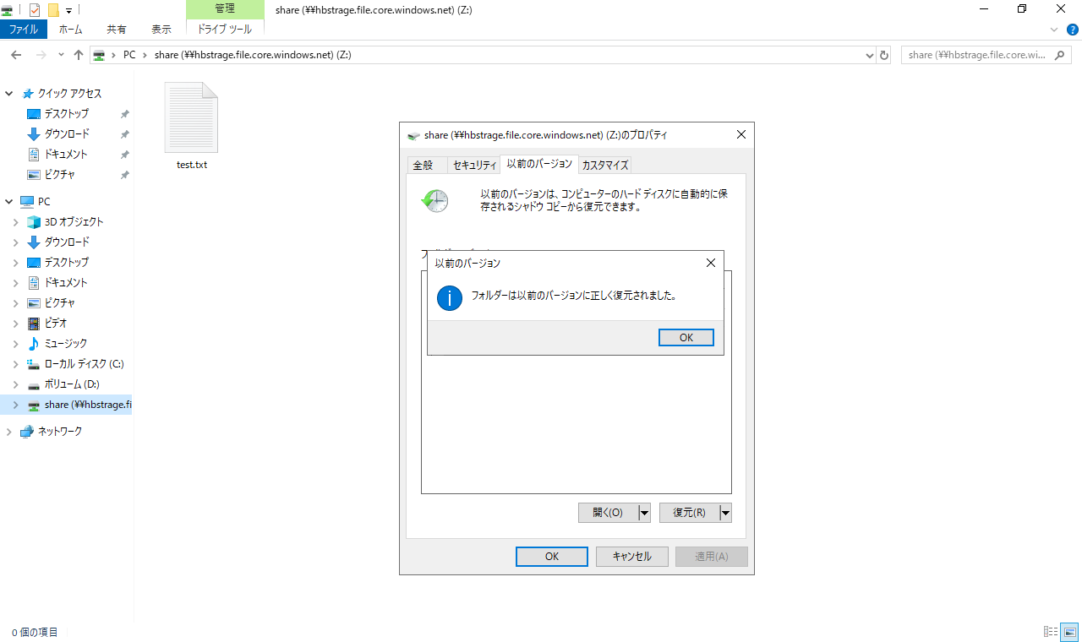
Task: Click the 復元(R) button
Action: pos(689,513)
